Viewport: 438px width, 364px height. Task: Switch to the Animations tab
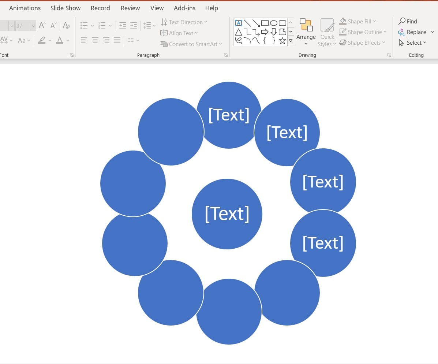pos(25,8)
